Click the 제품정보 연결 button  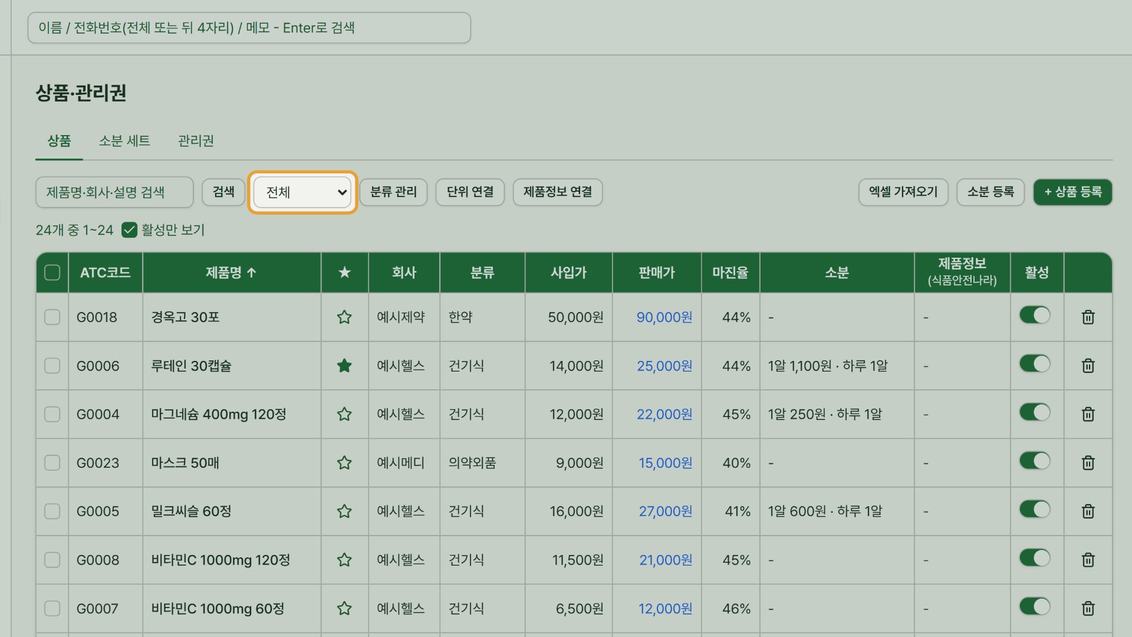point(558,192)
